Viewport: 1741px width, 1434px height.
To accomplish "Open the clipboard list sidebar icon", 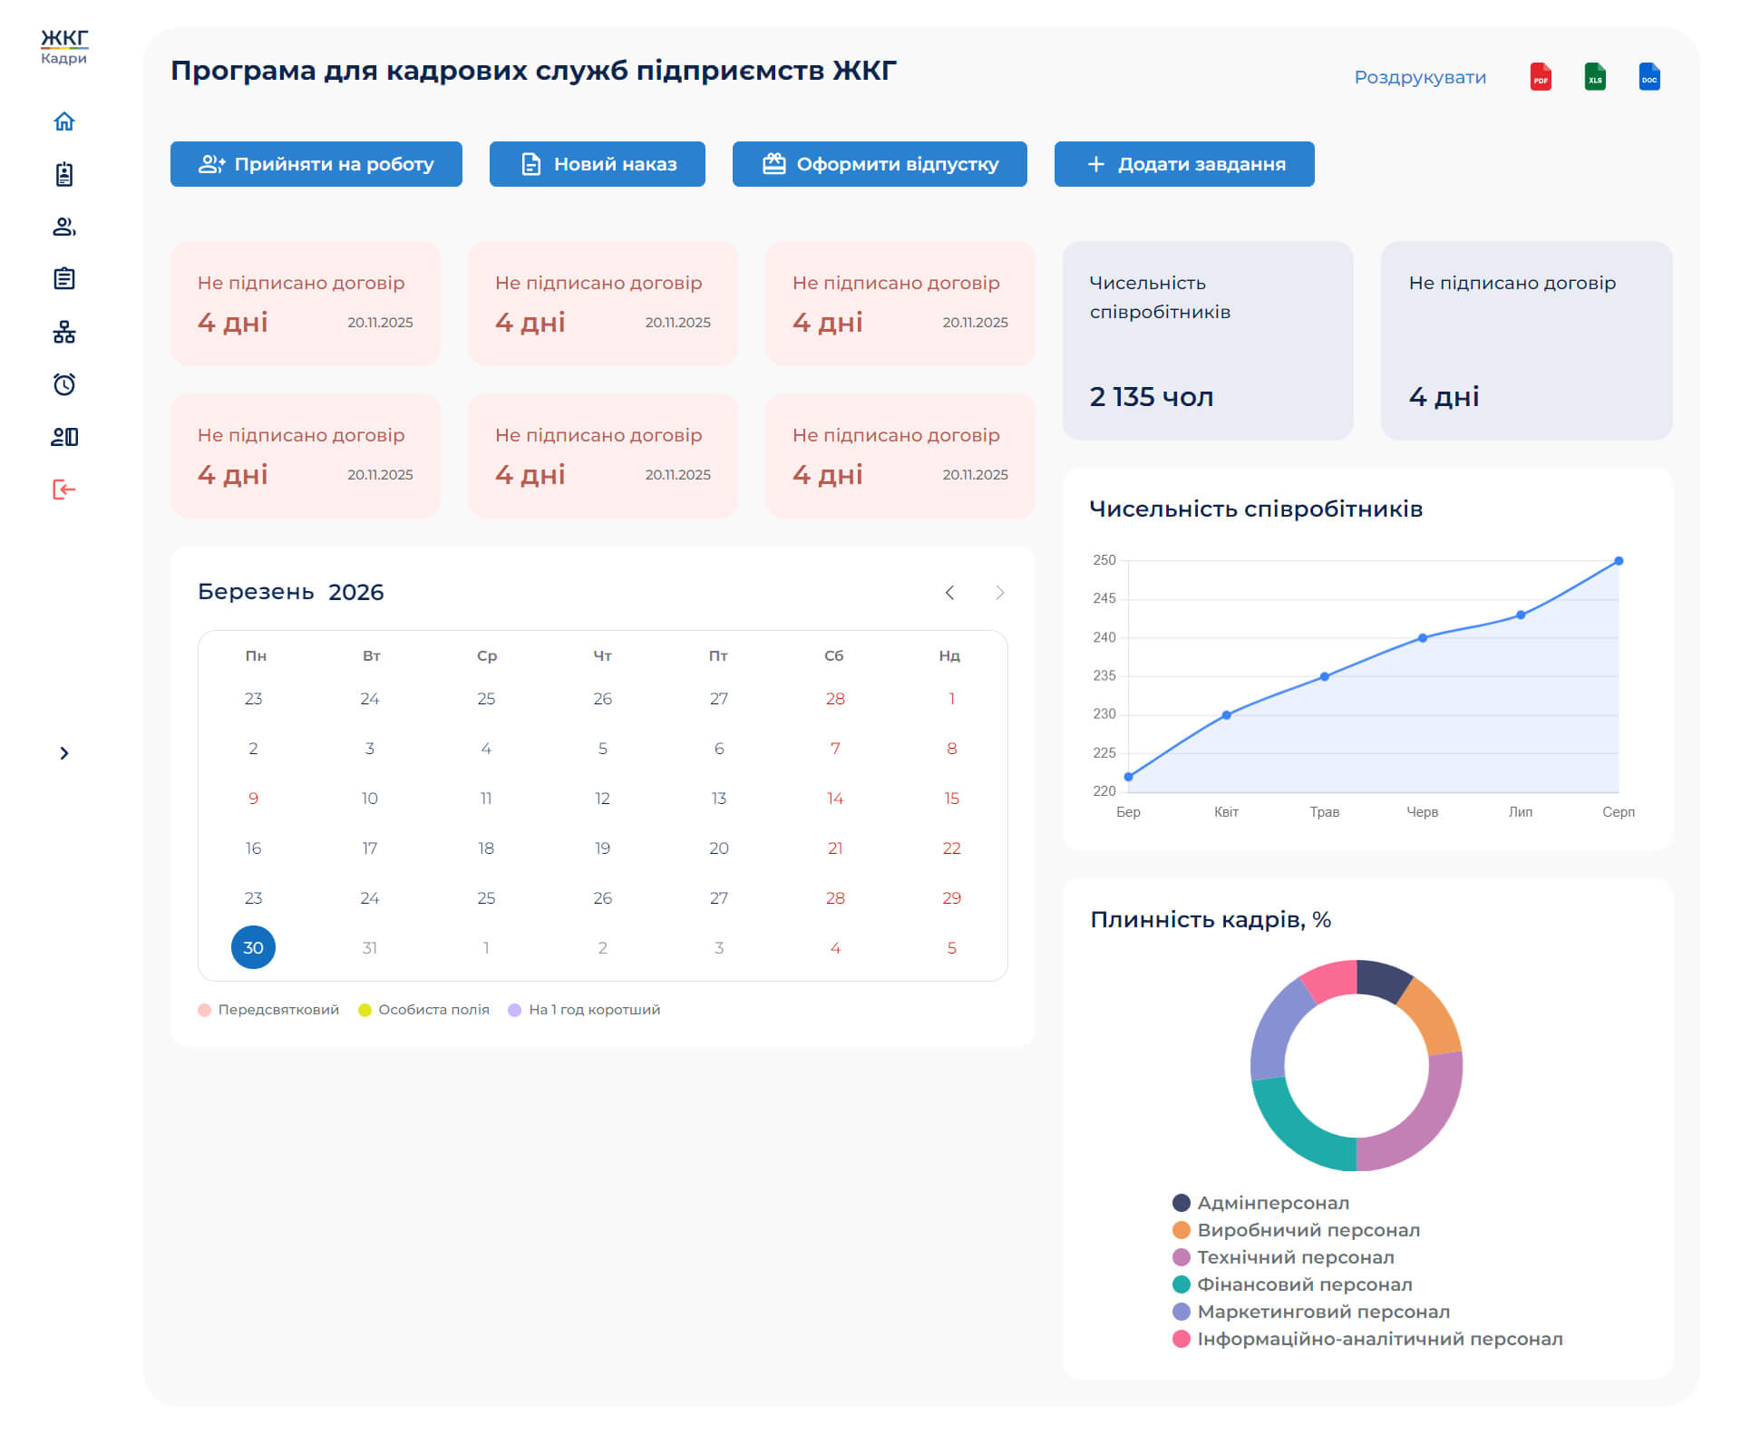I will tap(63, 278).
